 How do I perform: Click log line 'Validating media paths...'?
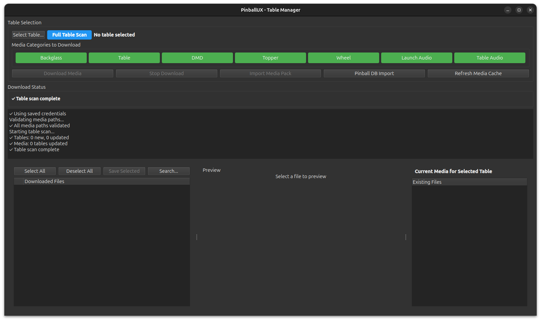pyautogui.click(x=37, y=120)
